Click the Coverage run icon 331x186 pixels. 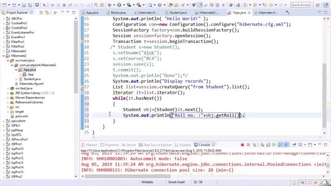pos(129,5)
